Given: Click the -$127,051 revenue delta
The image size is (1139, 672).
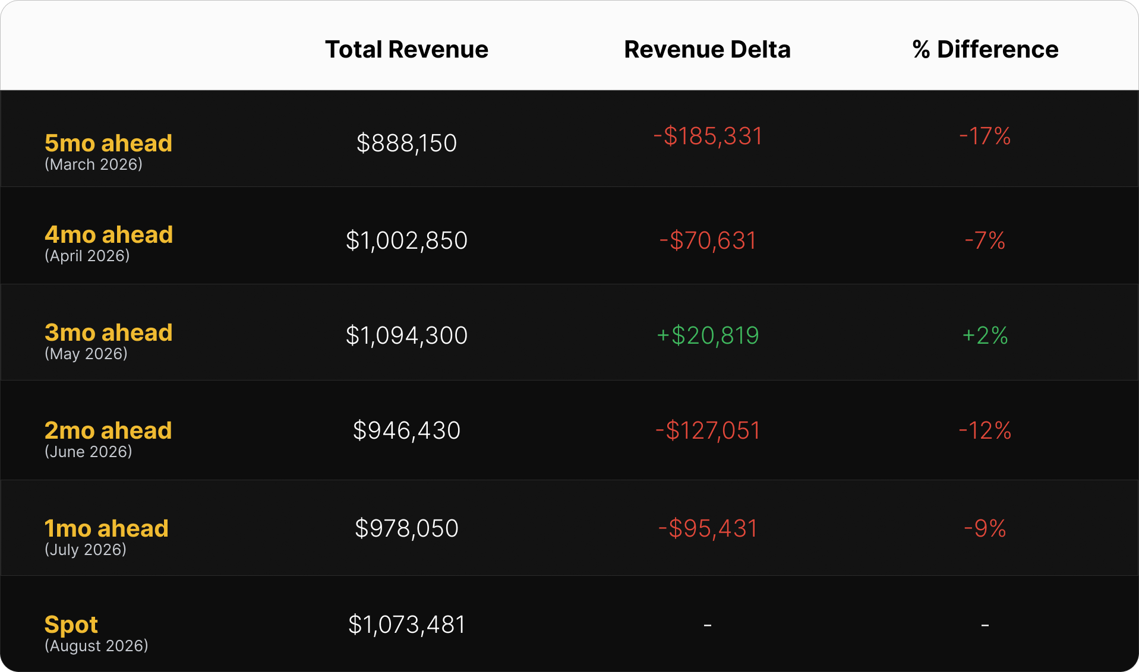Looking at the screenshot, I should [x=707, y=430].
